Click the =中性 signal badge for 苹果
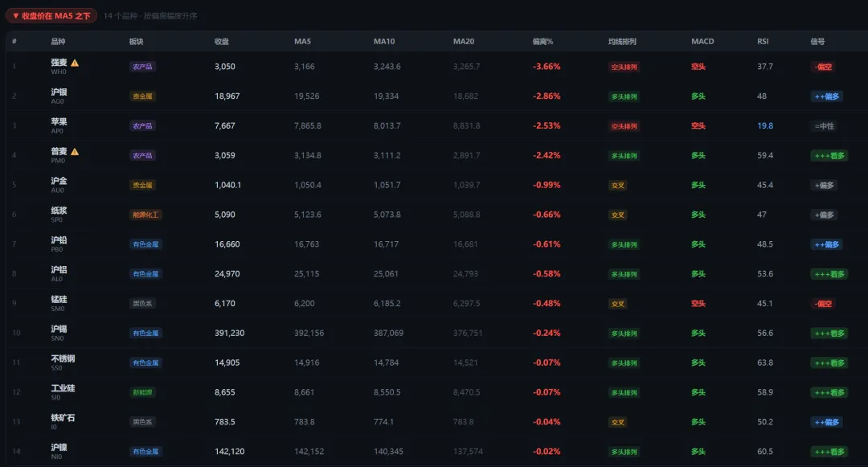 coord(823,126)
